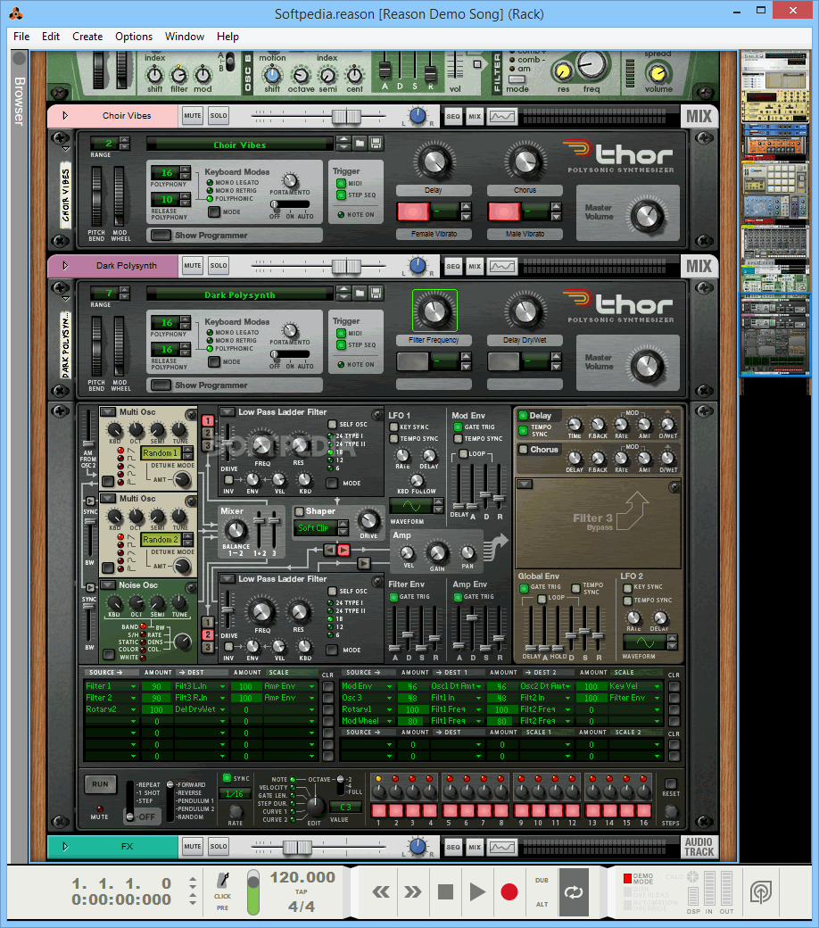This screenshot has width=819, height=928.
Task: Click the left arrow routing button near Shaper
Action: click(329, 551)
